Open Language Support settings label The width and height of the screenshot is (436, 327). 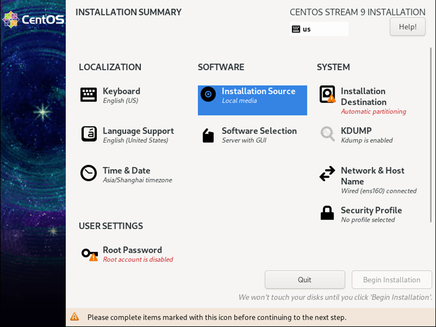tap(138, 131)
